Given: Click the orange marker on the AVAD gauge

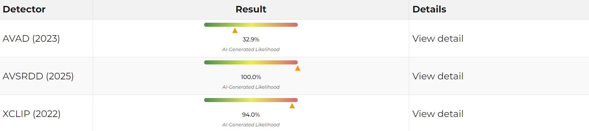Looking at the screenshot, I should tap(235, 30).
